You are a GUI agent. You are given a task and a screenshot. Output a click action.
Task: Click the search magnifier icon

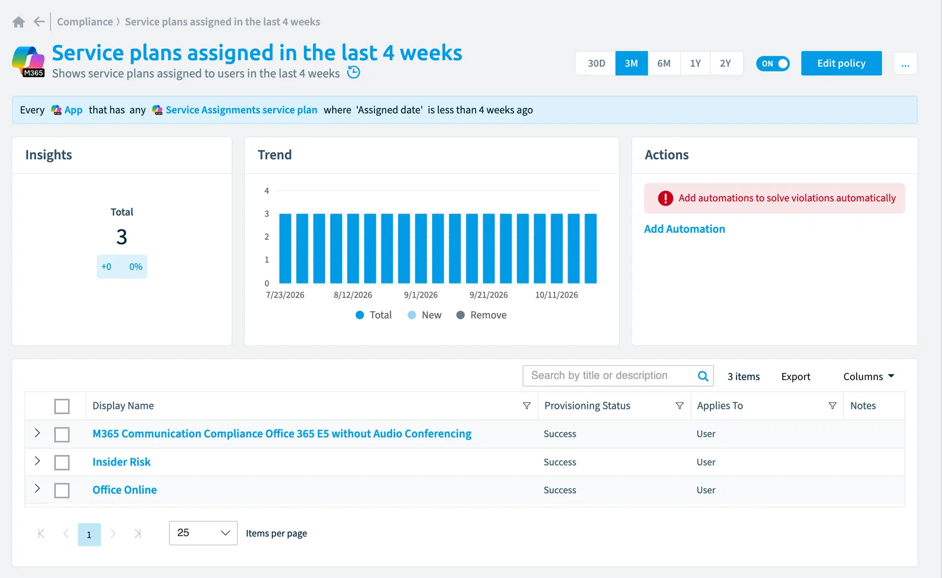(703, 376)
